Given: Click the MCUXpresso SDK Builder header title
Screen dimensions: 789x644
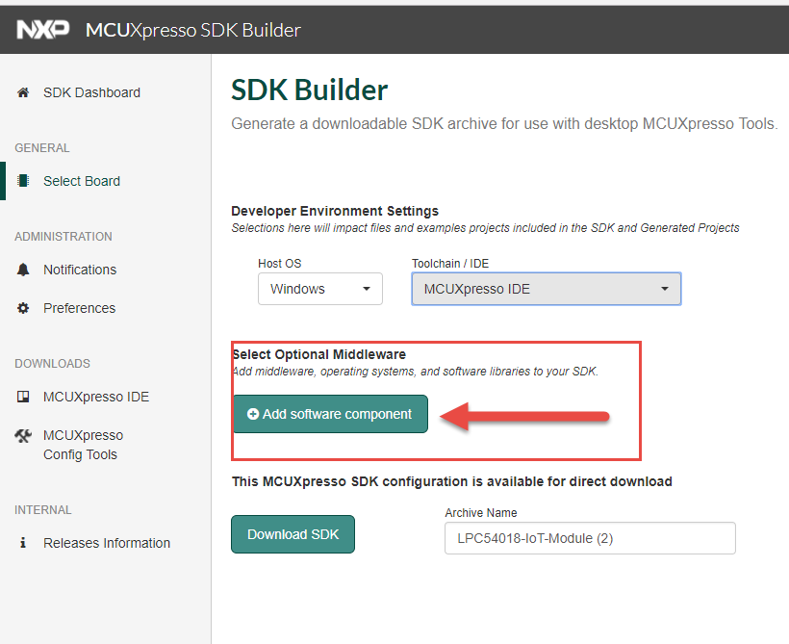Looking at the screenshot, I should click(193, 30).
